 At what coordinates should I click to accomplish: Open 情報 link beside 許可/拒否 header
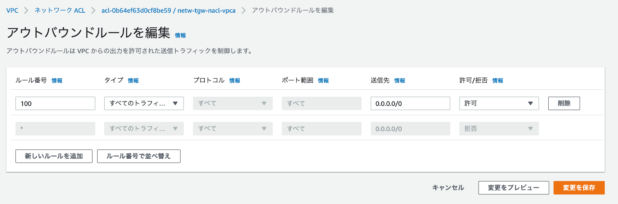[498, 80]
